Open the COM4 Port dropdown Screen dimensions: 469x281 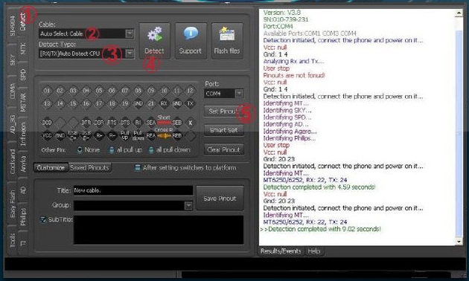(223, 94)
